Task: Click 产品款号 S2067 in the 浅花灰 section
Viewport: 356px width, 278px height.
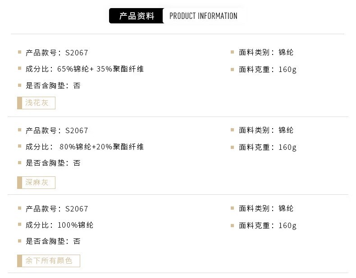Action: coord(57,53)
